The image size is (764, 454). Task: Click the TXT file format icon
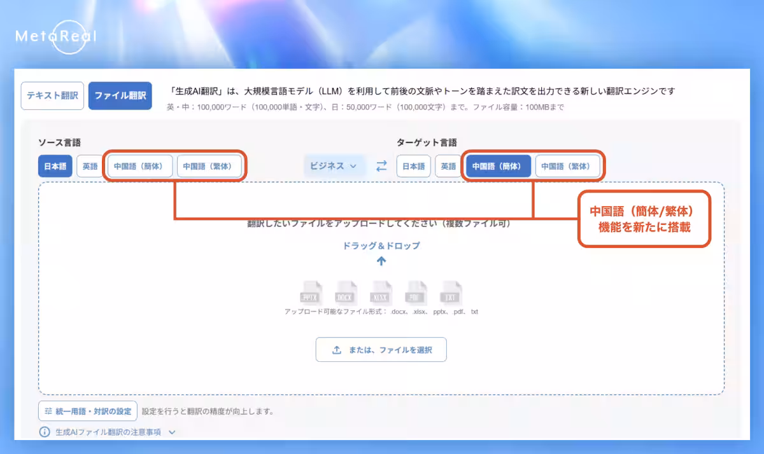[451, 294]
